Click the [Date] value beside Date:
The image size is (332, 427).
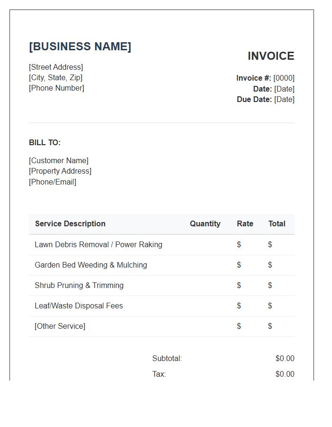click(x=284, y=89)
